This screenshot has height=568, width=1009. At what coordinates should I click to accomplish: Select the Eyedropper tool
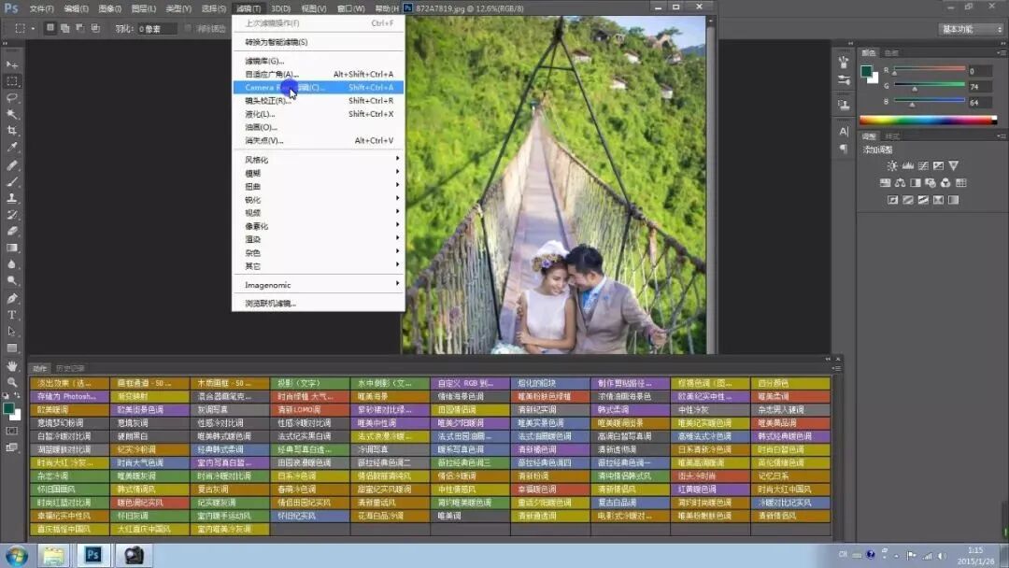12,148
